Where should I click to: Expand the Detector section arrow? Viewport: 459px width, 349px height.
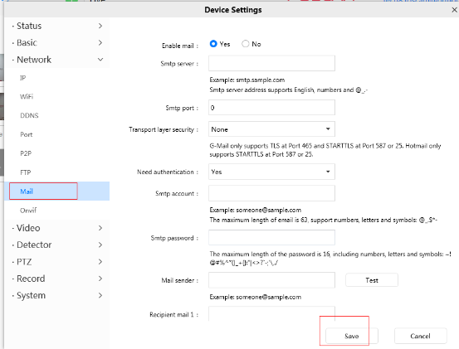click(100, 245)
